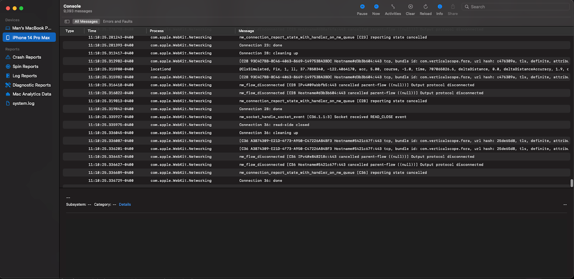Toggle Activities mode in toolbar
Image resolution: width=574 pixels, height=279 pixels.
[x=393, y=9]
